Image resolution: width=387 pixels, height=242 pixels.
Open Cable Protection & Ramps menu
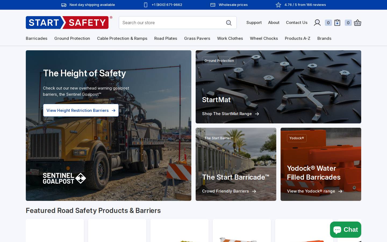(122, 38)
